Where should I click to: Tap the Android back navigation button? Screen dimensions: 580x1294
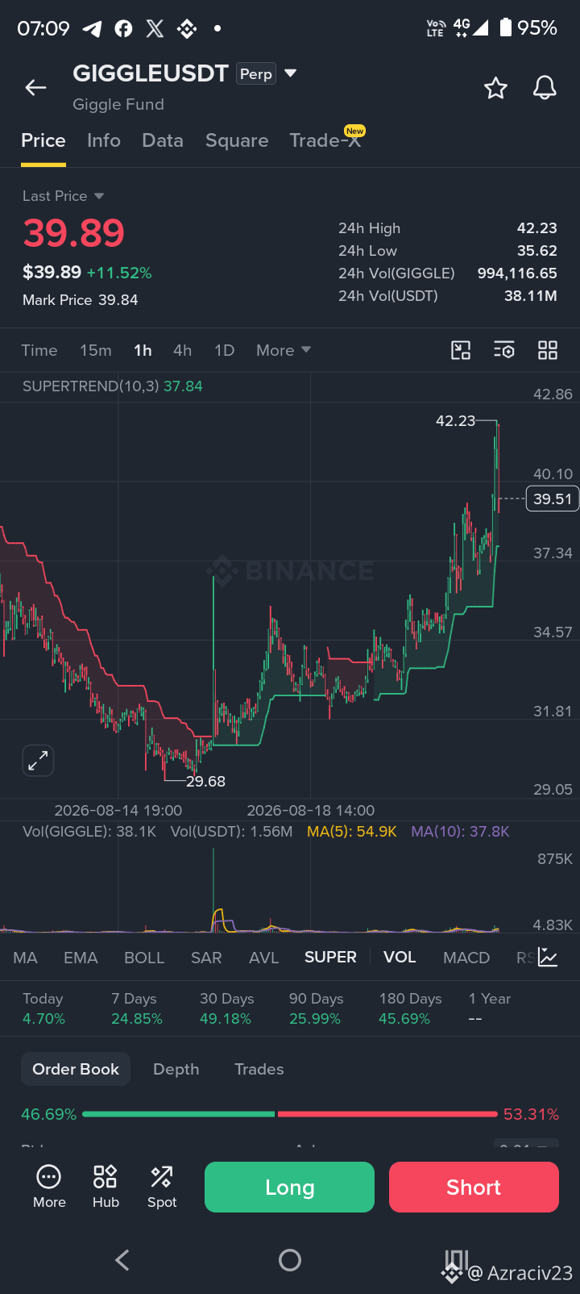pos(122,1260)
